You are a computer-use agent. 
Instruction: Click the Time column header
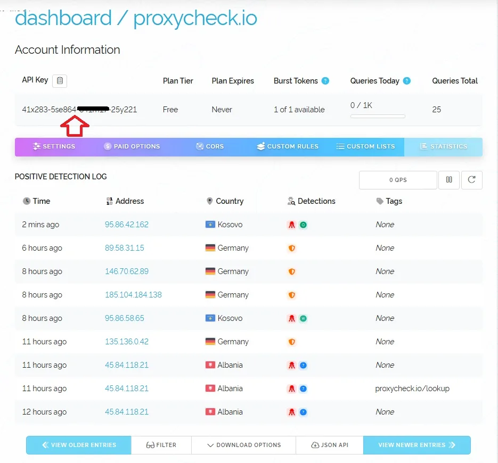pyautogui.click(x=37, y=201)
